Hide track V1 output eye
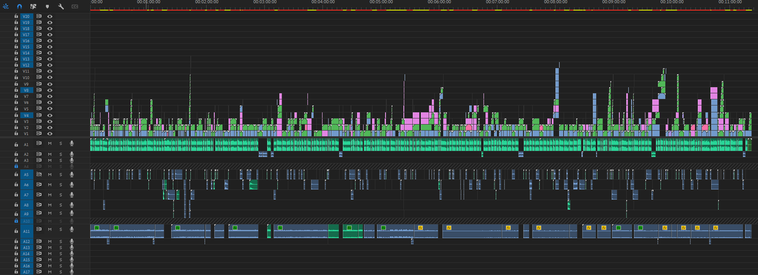Image resolution: width=758 pixels, height=275 pixels. click(49, 134)
